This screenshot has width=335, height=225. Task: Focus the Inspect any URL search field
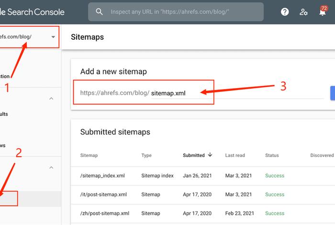tap(176, 12)
